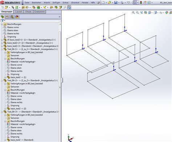Switch to the Baugruppe tab
172x142 pixels.
click(7, 12)
